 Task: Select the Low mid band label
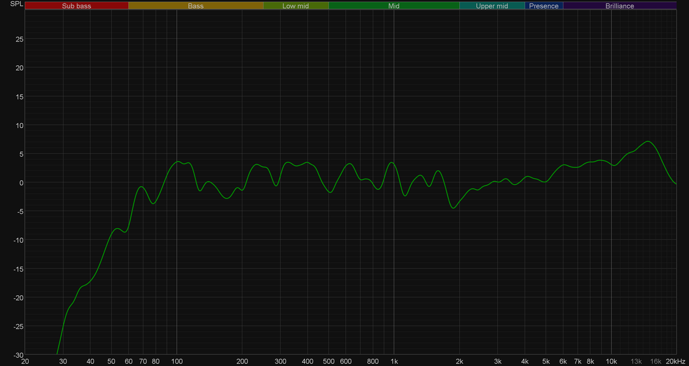tap(296, 6)
